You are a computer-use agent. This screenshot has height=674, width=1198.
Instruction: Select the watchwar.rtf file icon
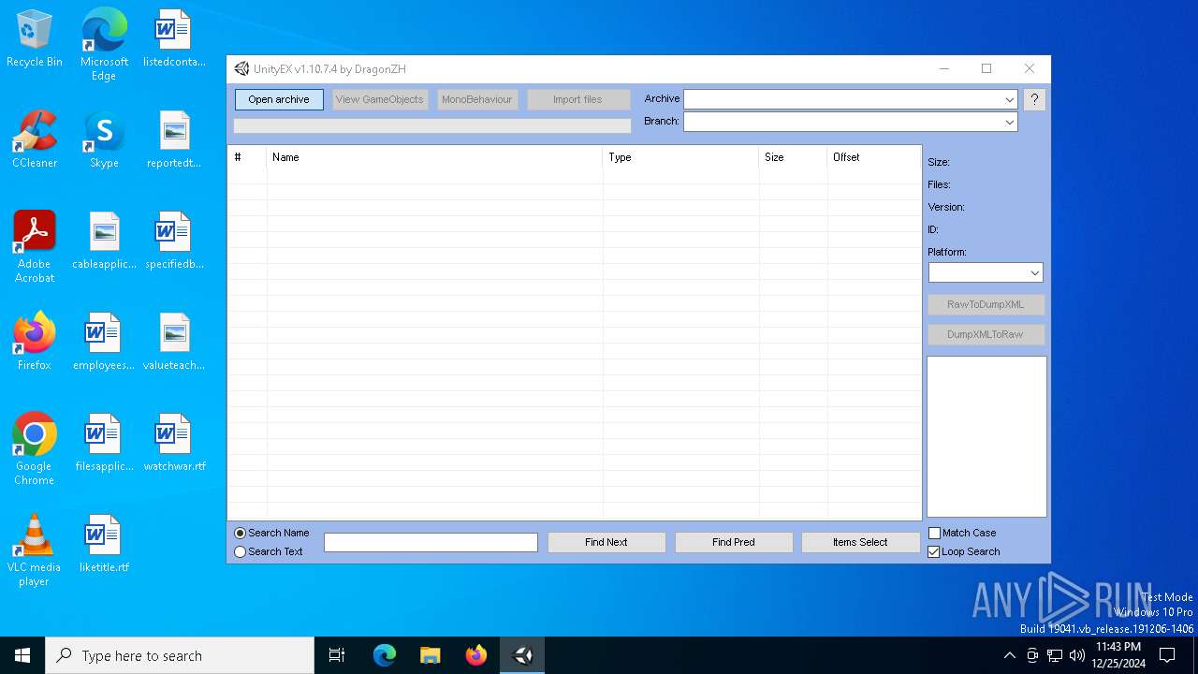[174, 444]
